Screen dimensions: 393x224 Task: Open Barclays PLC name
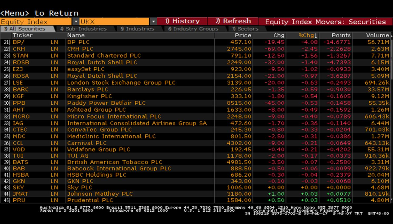tap(88, 89)
